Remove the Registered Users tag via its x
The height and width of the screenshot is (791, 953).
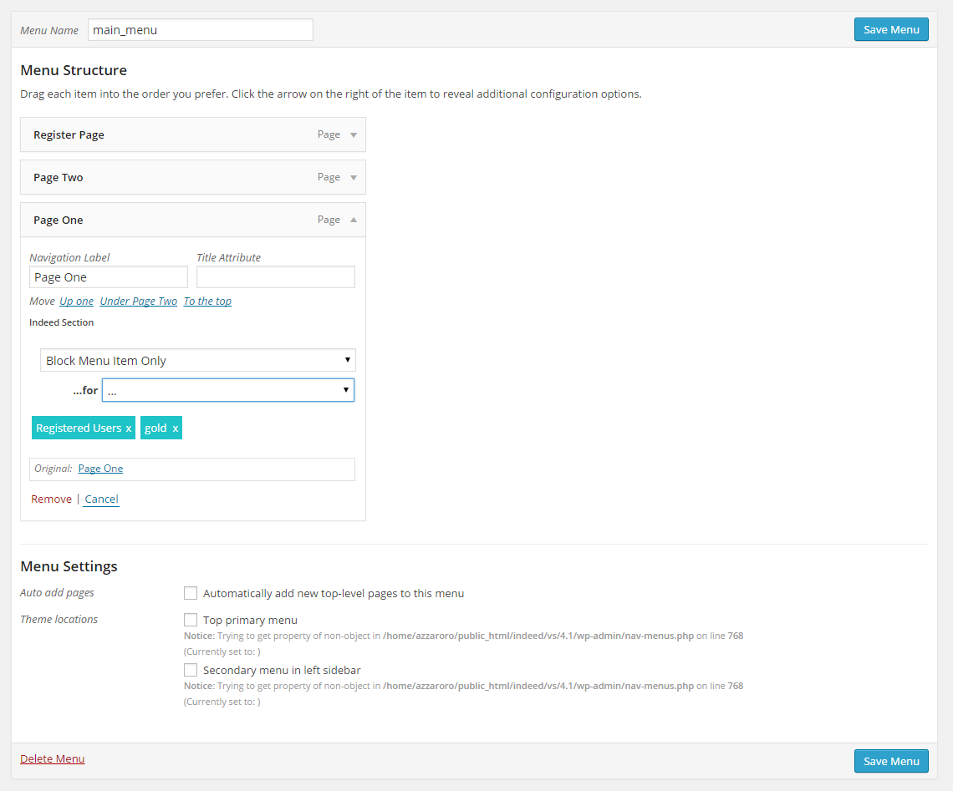tap(129, 428)
